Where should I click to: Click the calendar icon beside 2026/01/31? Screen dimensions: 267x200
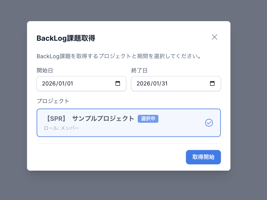click(x=212, y=83)
